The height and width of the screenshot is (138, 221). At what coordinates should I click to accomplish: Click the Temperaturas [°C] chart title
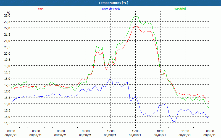113,3
